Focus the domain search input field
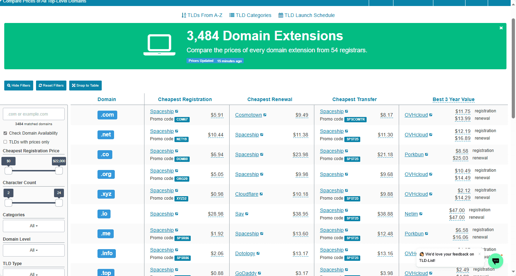Image resolution: width=516 pixels, height=276 pixels. [x=34, y=114]
